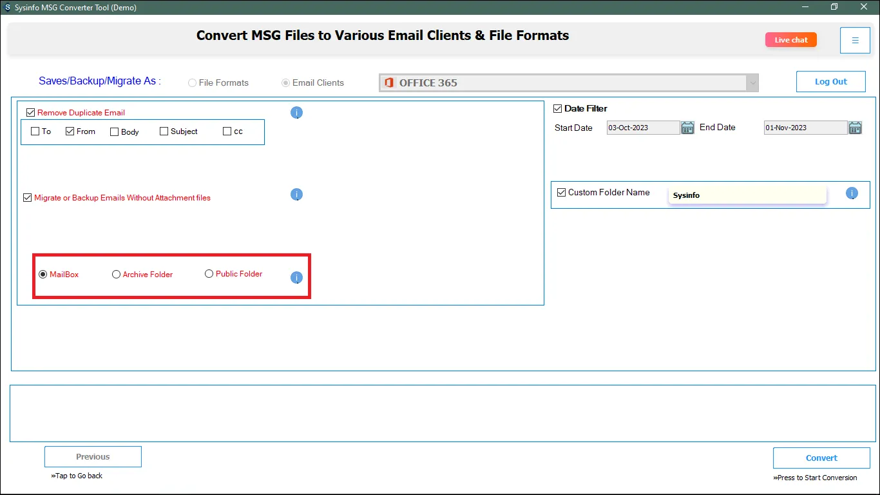
Task: Click the Start Date label
Action: (573, 128)
